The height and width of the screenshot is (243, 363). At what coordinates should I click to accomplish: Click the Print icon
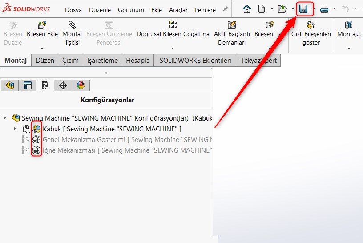(324, 9)
